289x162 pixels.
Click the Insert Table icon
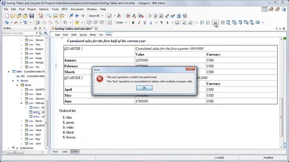(223, 22)
